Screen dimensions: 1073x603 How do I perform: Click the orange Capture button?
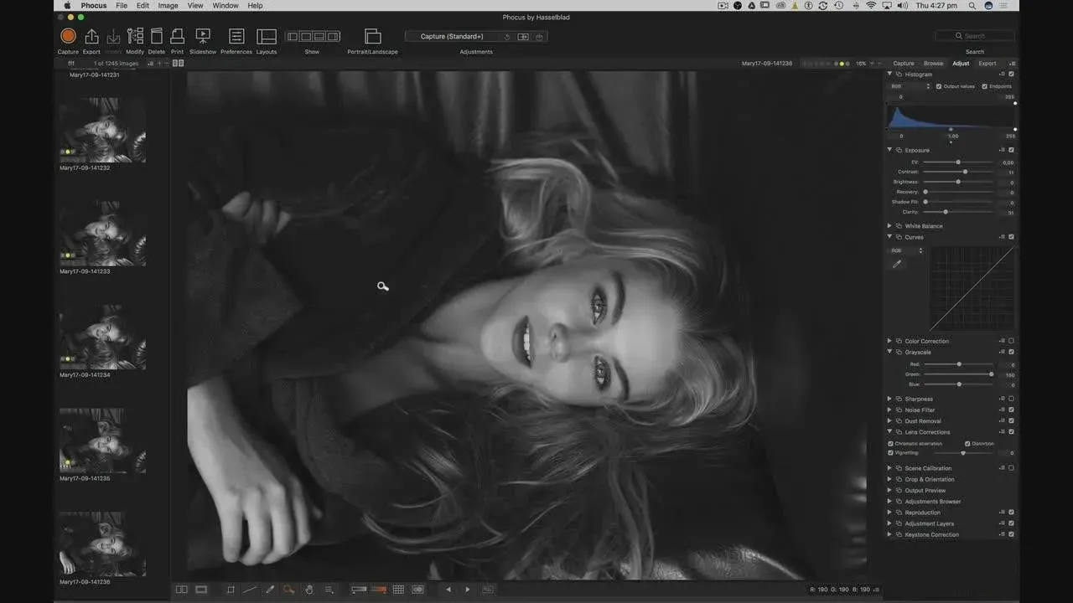68,36
